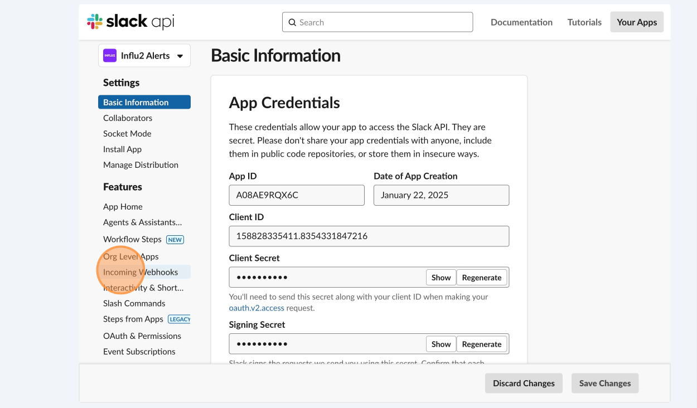Regenerate the Client Secret
Image resolution: width=697 pixels, height=408 pixels.
point(482,278)
